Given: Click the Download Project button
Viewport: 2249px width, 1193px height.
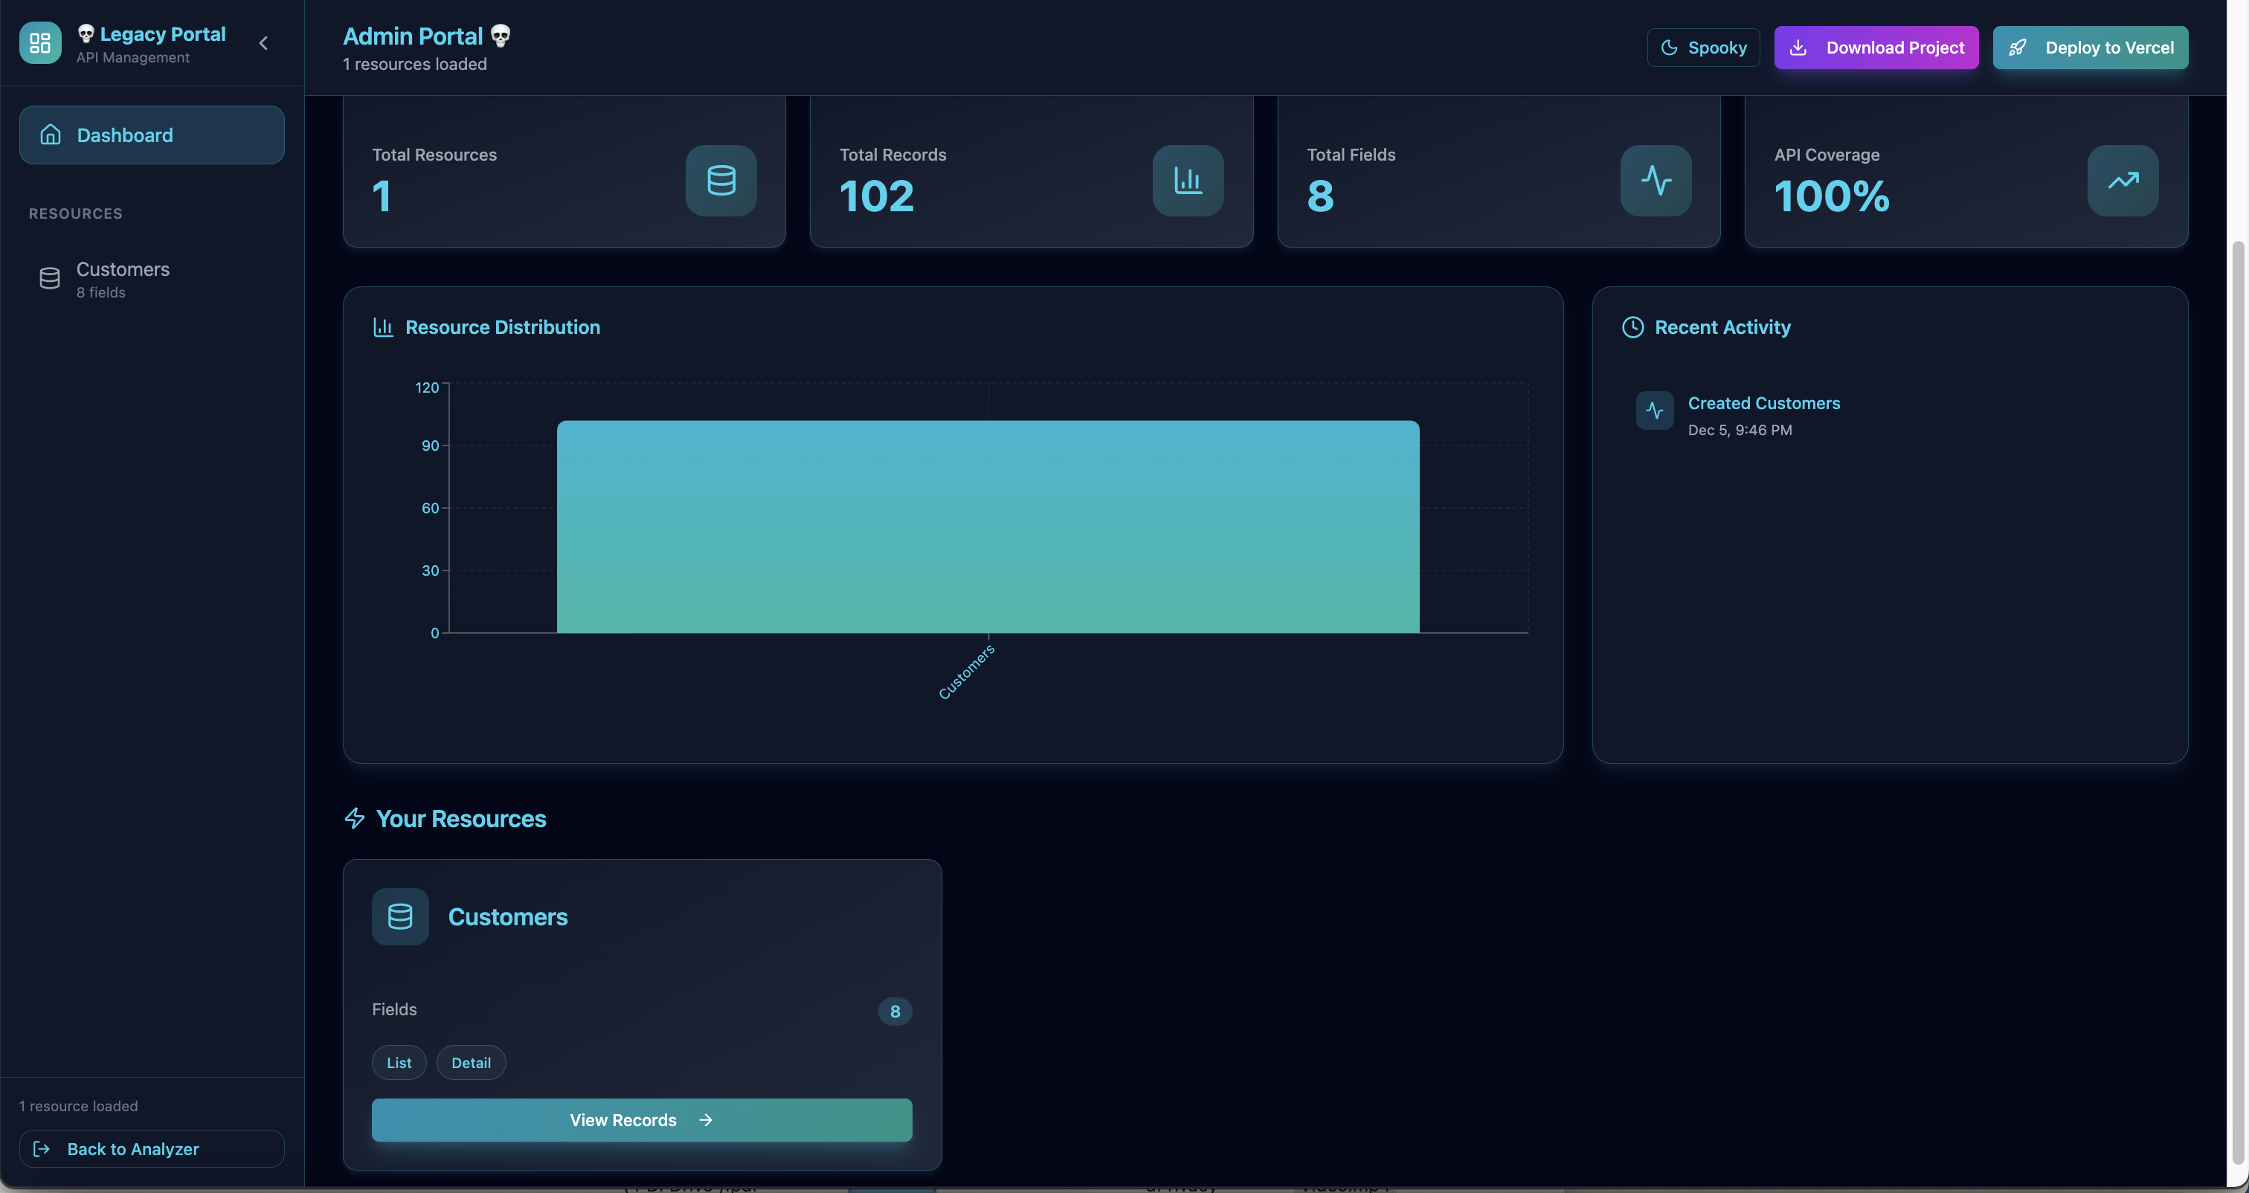Looking at the screenshot, I should [1876, 47].
